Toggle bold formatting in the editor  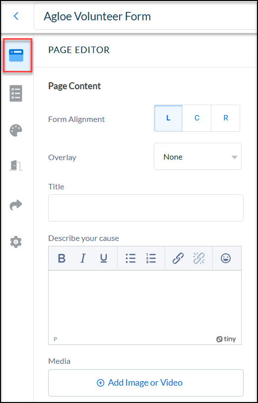click(62, 258)
